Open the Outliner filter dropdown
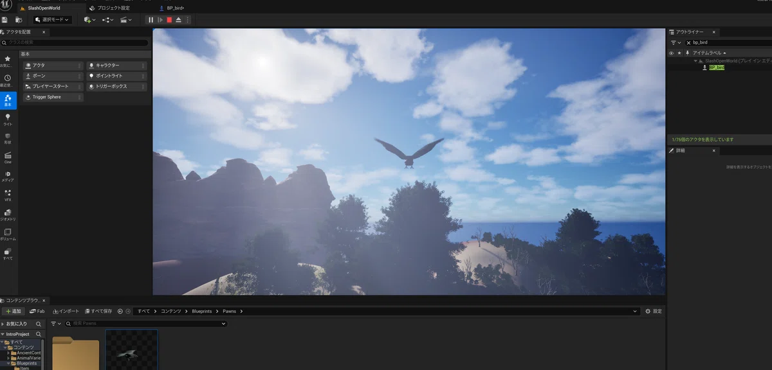 (675, 42)
